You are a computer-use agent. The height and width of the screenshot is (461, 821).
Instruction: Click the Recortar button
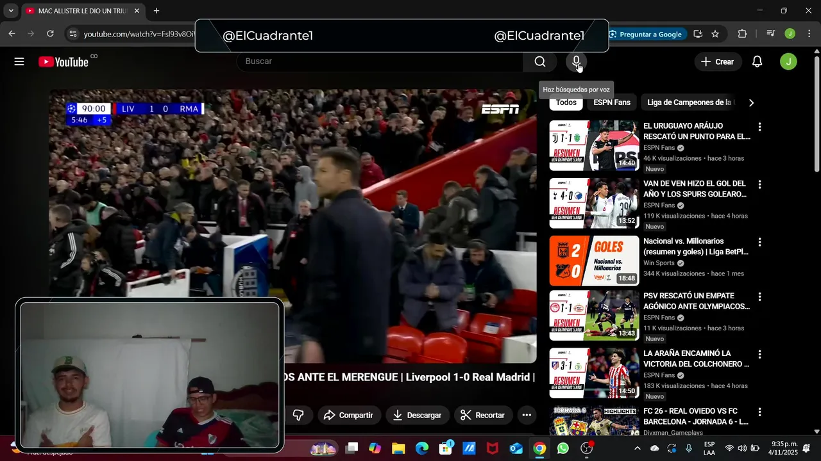click(482, 415)
